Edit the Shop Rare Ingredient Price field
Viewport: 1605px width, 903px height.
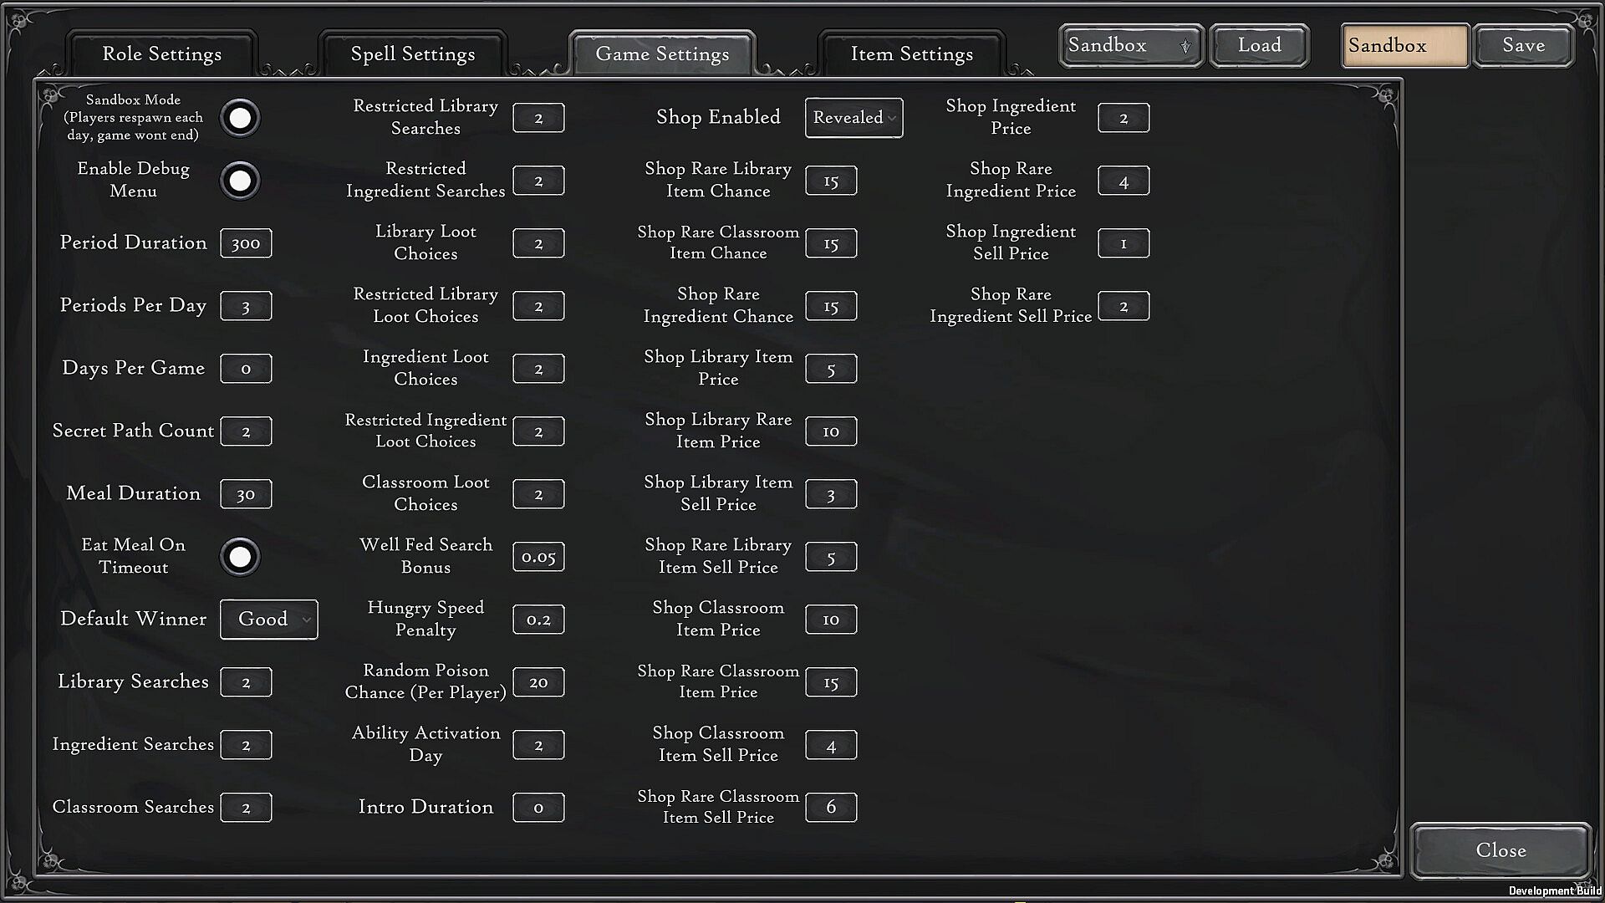pos(1123,181)
